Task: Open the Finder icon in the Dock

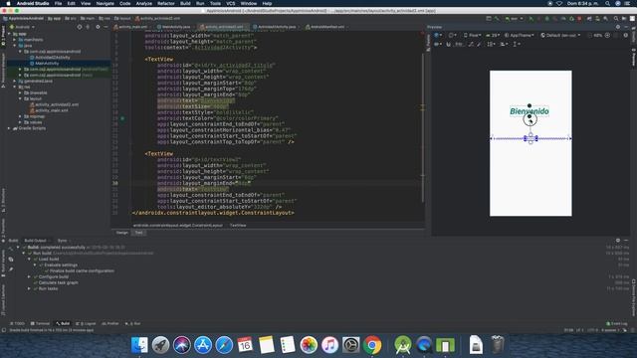Action: coord(139,345)
